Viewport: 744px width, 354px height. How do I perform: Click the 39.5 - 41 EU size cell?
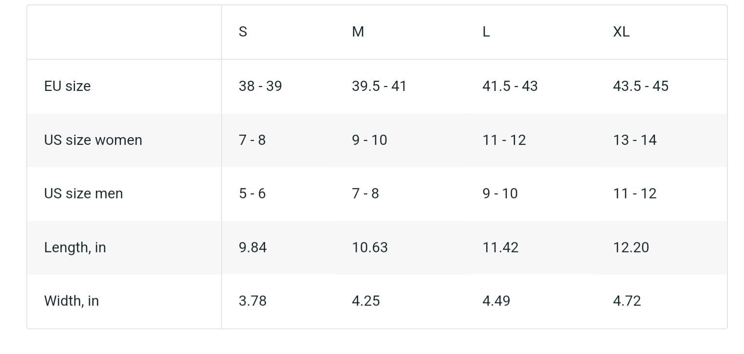(x=379, y=86)
